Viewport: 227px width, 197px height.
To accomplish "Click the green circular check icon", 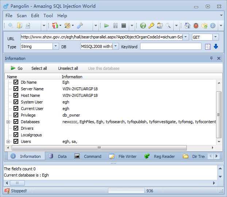I will tap(143, 26).
